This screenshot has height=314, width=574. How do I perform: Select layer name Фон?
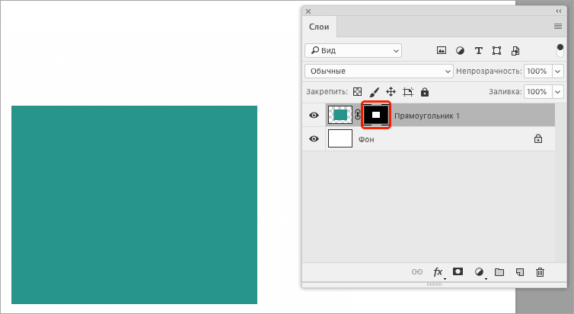pos(366,139)
